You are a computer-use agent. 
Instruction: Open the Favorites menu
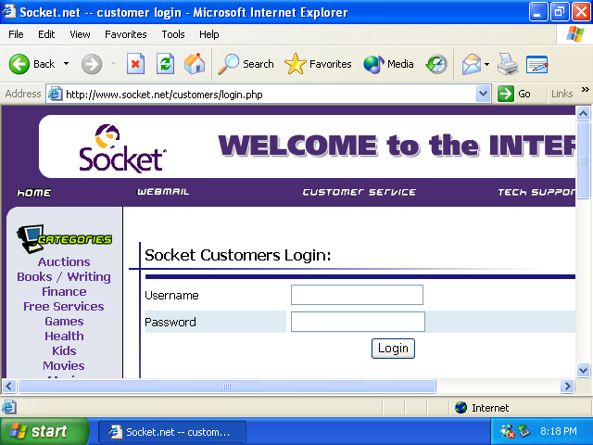point(126,34)
